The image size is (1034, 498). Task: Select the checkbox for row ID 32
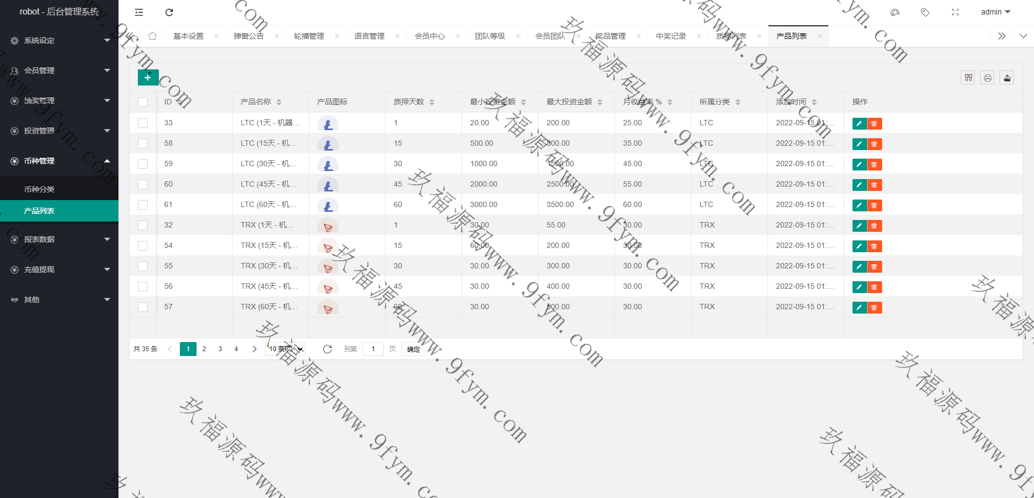[143, 225]
